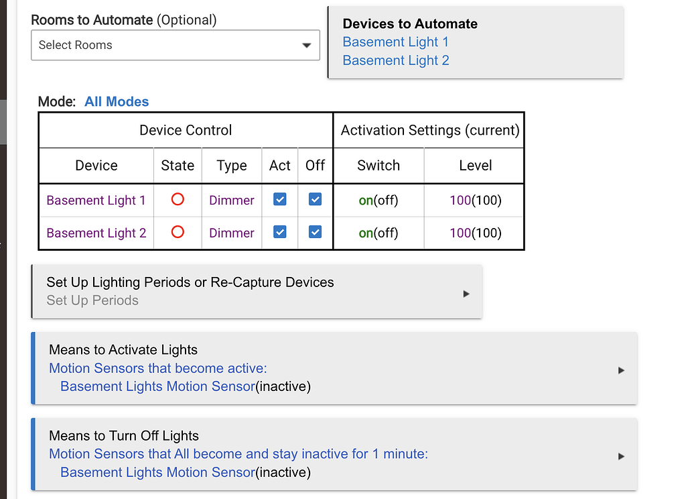Click the All Modes mode selector
The width and height of the screenshot is (686, 499).
117,101
